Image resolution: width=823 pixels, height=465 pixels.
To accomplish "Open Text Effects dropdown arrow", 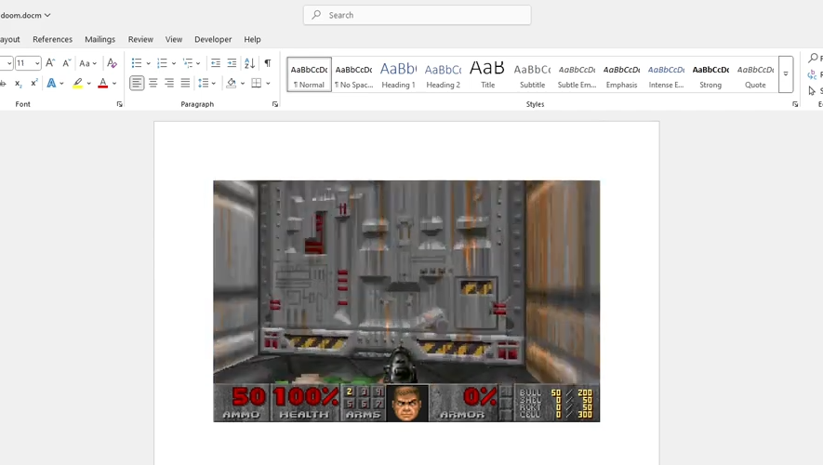I will [x=61, y=83].
